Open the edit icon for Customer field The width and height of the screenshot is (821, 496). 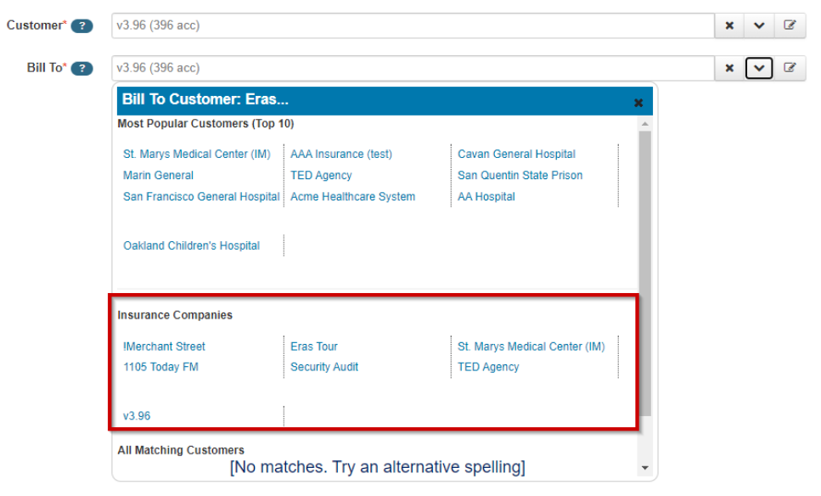click(790, 25)
